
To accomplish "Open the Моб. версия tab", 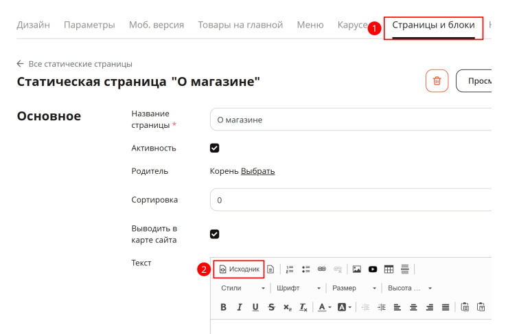I will 157,25.
